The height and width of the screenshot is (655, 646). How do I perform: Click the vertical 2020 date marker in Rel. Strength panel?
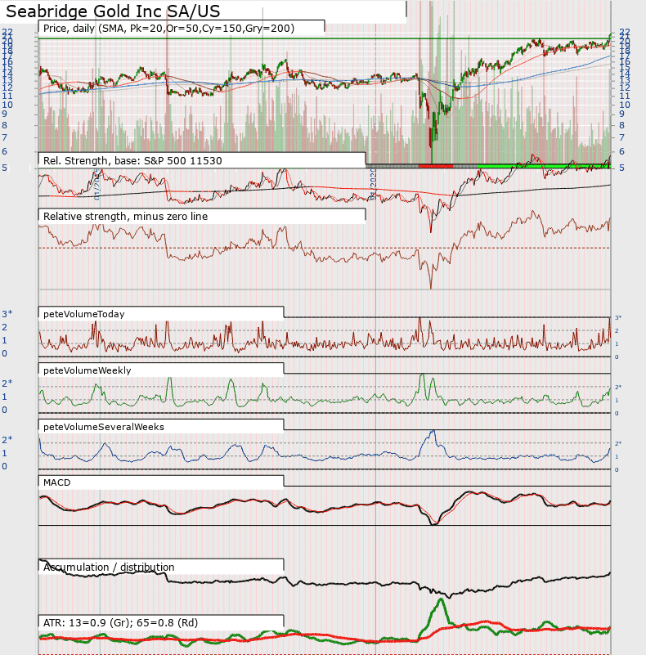tap(373, 184)
